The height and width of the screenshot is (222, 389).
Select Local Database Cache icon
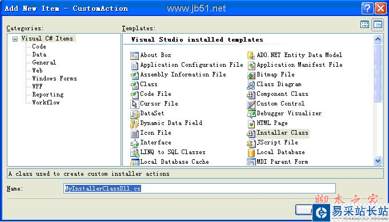(x=134, y=162)
